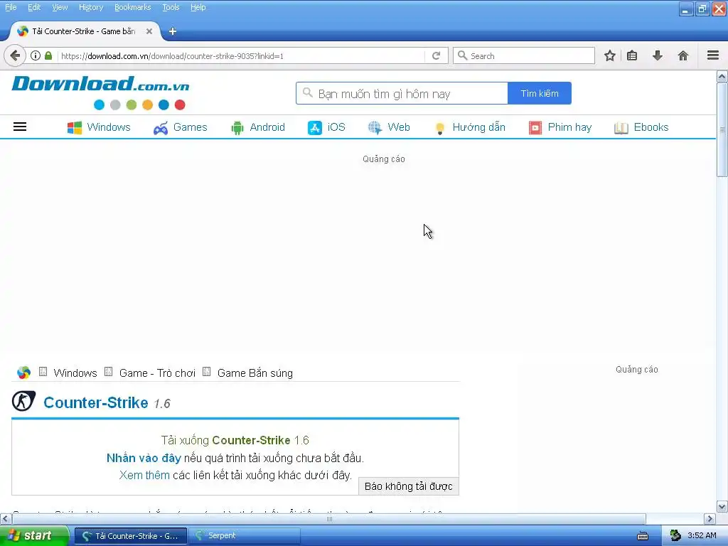Open the Games category link
728x546 pixels.
point(191,127)
